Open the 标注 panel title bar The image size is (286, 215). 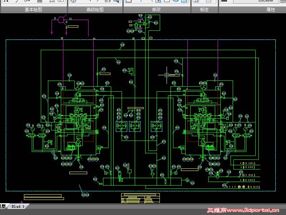click(204, 10)
